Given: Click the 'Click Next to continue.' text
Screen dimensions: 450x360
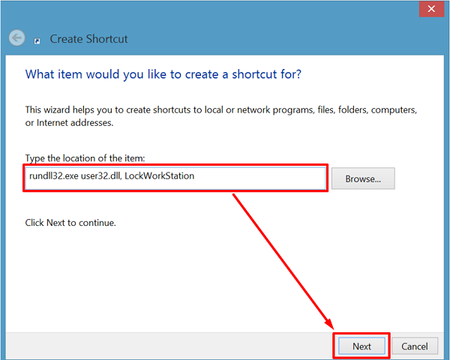Looking at the screenshot, I should coord(70,223).
